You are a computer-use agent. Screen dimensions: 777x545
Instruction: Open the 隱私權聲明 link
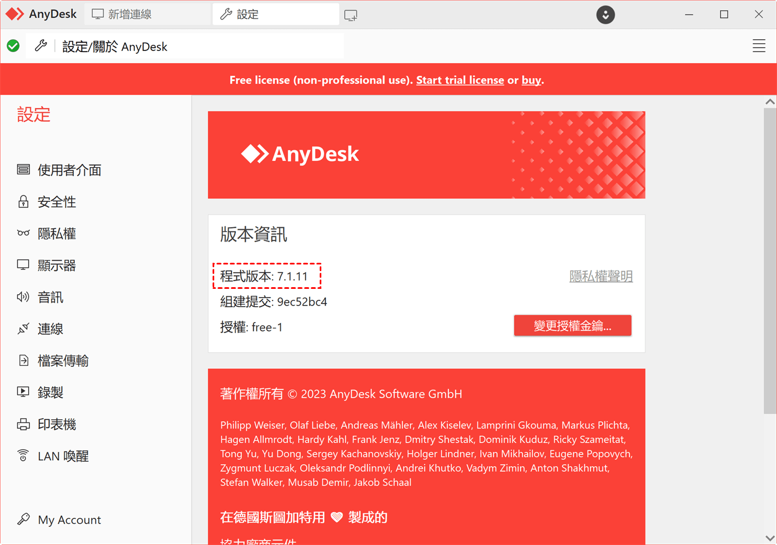point(601,276)
